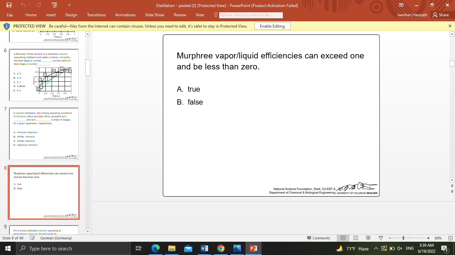The height and width of the screenshot is (255, 455).
Task: Close the Protected View message bar
Action: coord(450,26)
